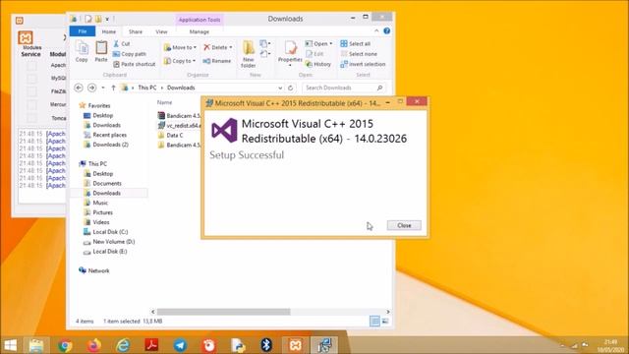Switch to large icons view in the status bar
This screenshot has width=629, height=354.
385,321
